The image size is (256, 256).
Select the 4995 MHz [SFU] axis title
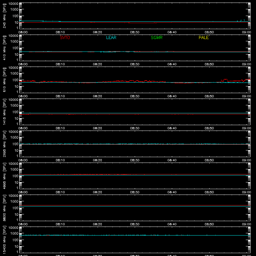point(4,176)
